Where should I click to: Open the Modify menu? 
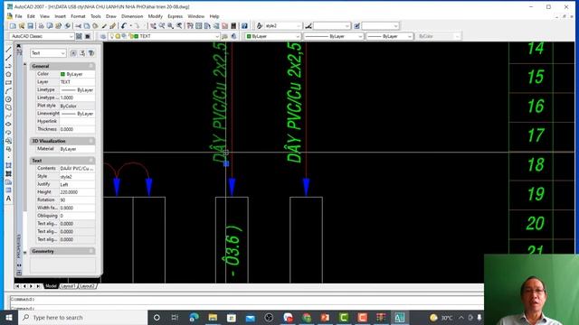click(x=155, y=16)
